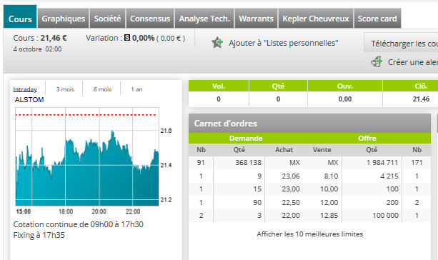The width and height of the screenshot is (438, 260).
Task: Click the Vente price 12,85
Action: [329, 215]
